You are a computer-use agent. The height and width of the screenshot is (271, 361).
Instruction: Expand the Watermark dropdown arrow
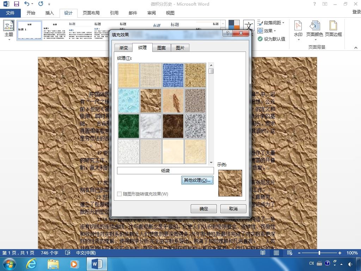click(x=298, y=40)
